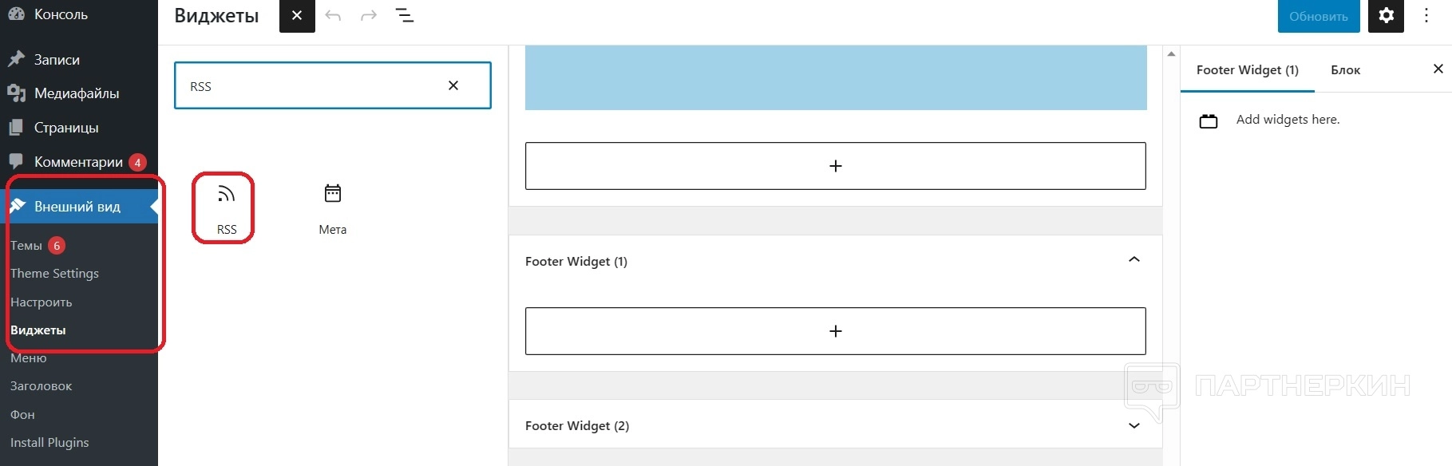1452x466 pixels.
Task: Click the Обновить button
Action: point(1318,16)
